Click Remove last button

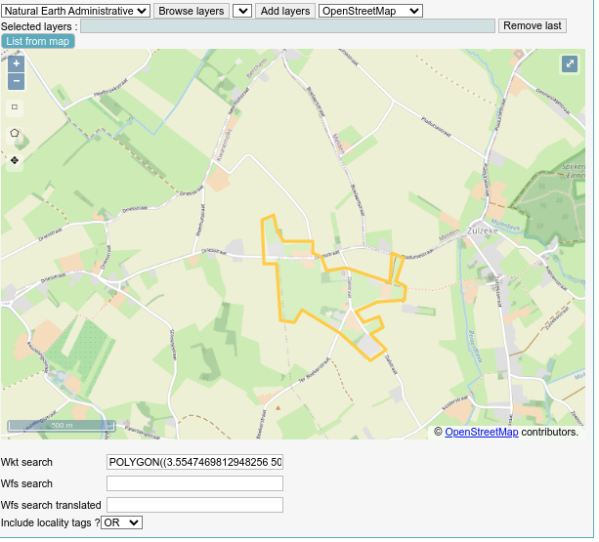[532, 25]
